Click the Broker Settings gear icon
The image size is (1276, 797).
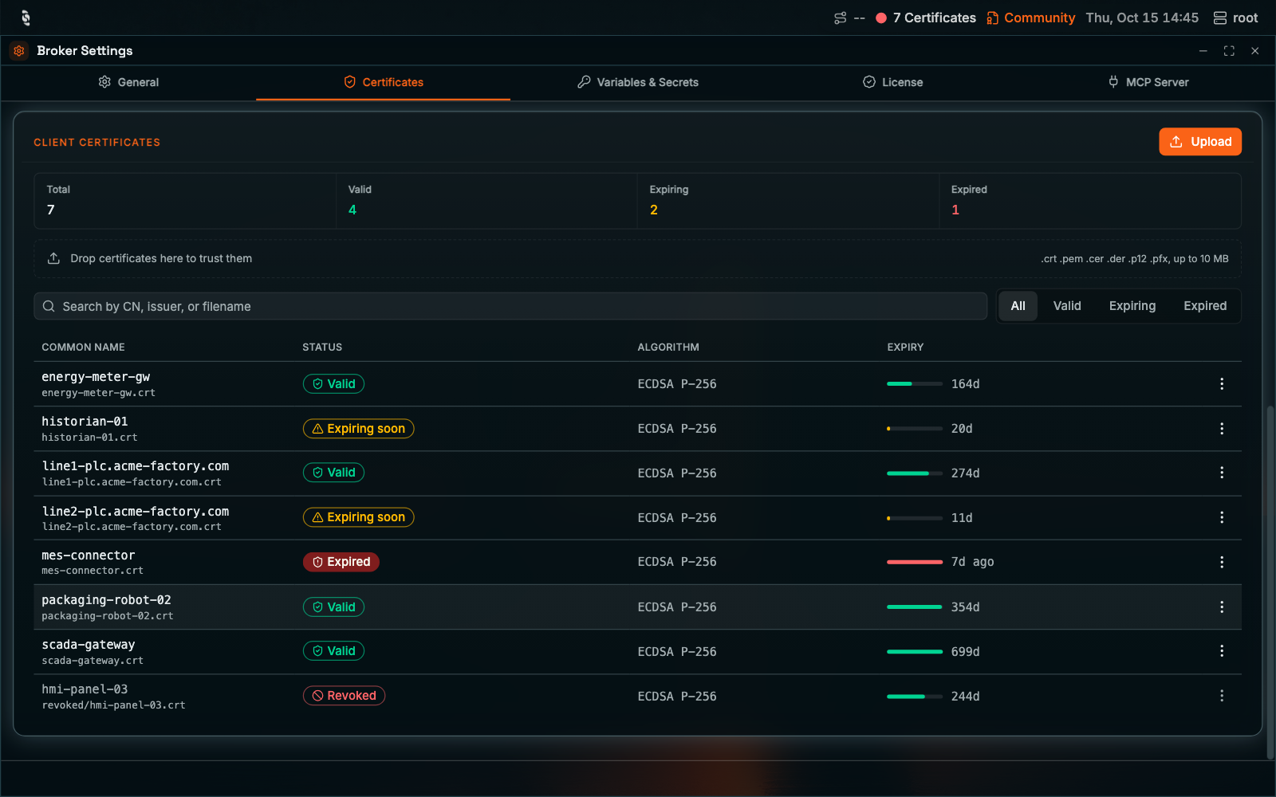click(x=19, y=50)
